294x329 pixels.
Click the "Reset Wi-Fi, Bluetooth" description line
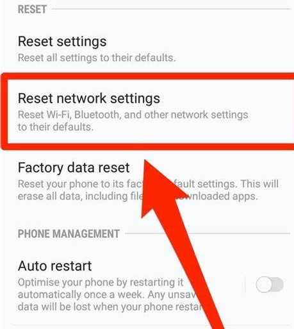point(133,115)
